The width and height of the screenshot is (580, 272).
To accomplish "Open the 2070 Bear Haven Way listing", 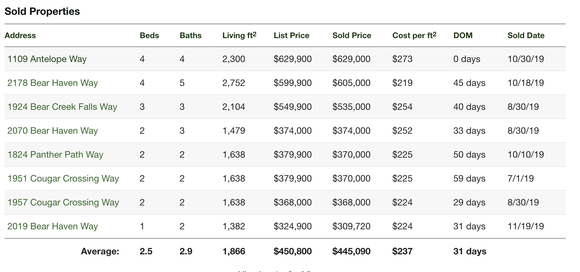I will (x=52, y=131).
